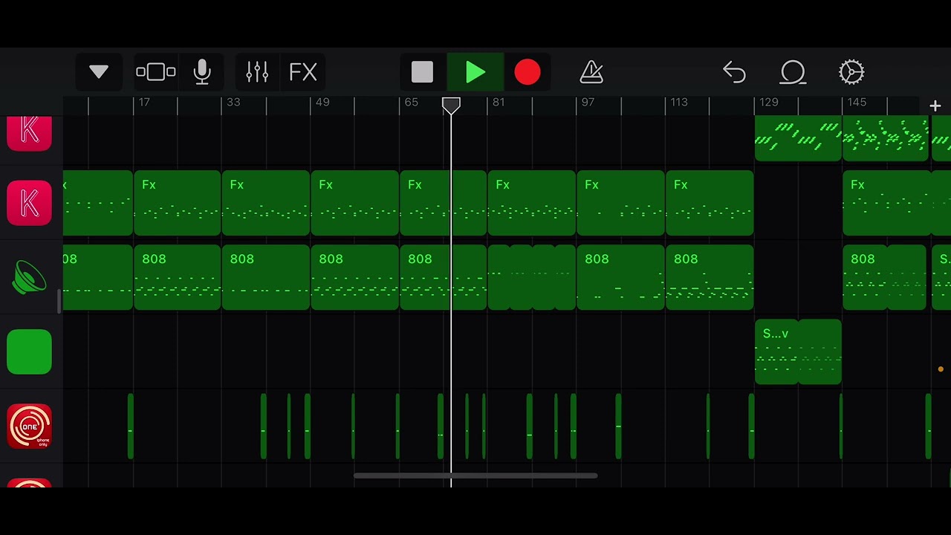
Task: Add song section with plus button
Action: (x=935, y=106)
